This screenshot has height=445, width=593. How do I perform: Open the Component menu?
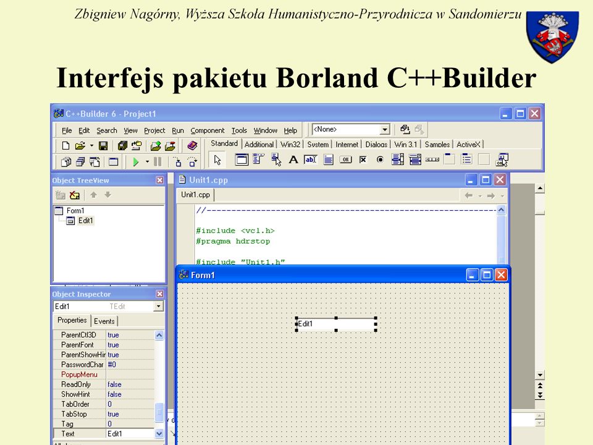point(208,130)
